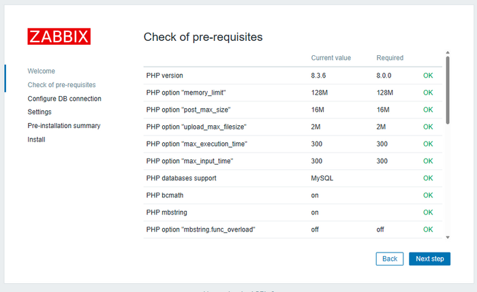Click the PHP version row OK status
Image resolution: width=477 pixels, height=292 pixels.
428,76
